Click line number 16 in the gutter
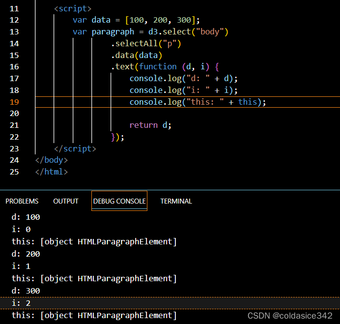 (14, 67)
